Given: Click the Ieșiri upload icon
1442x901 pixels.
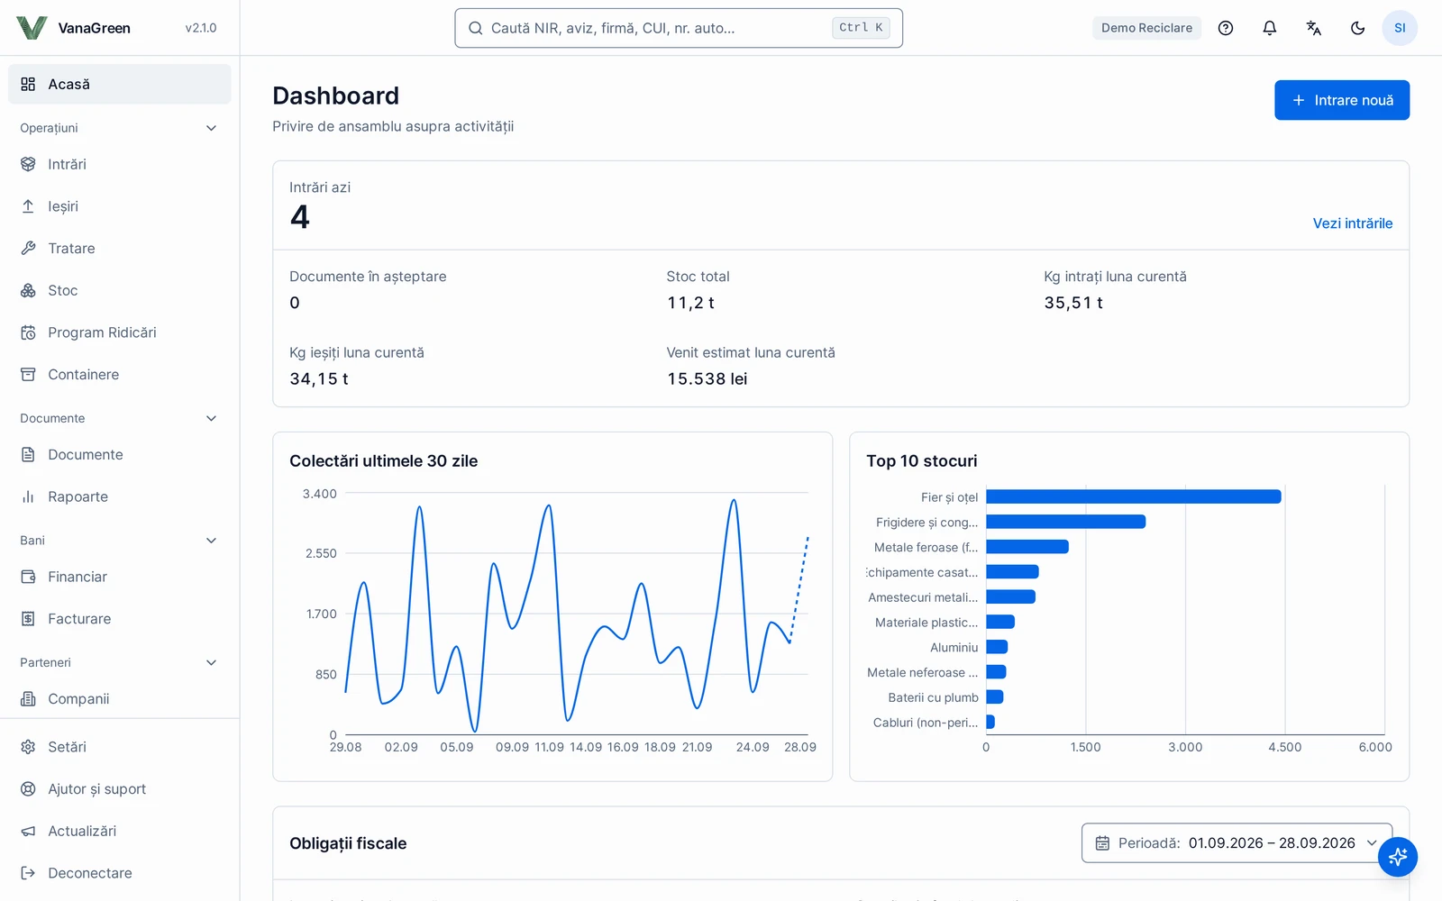Looking at the screenshot, I should point(28,206).
